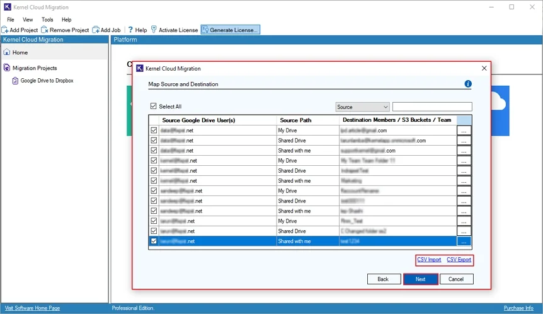The height and width of the screenshot is (314, 543).
Task: Click the Kernel logo in dialog title
Action: [140, 68]
